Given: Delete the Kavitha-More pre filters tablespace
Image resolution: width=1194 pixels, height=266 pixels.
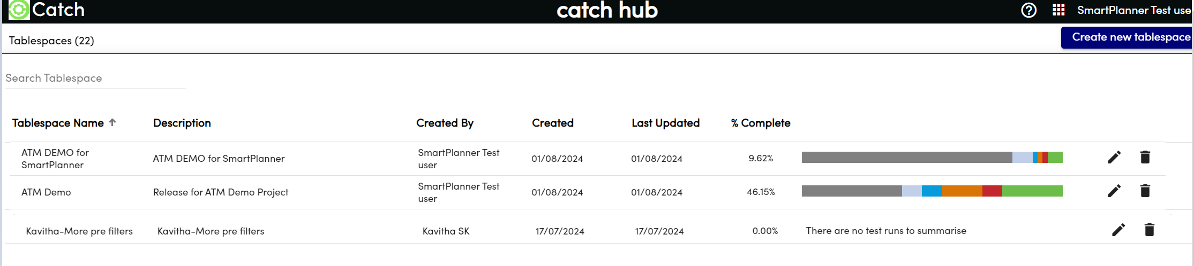Looking at the screenshot, I should (1150, 230).
